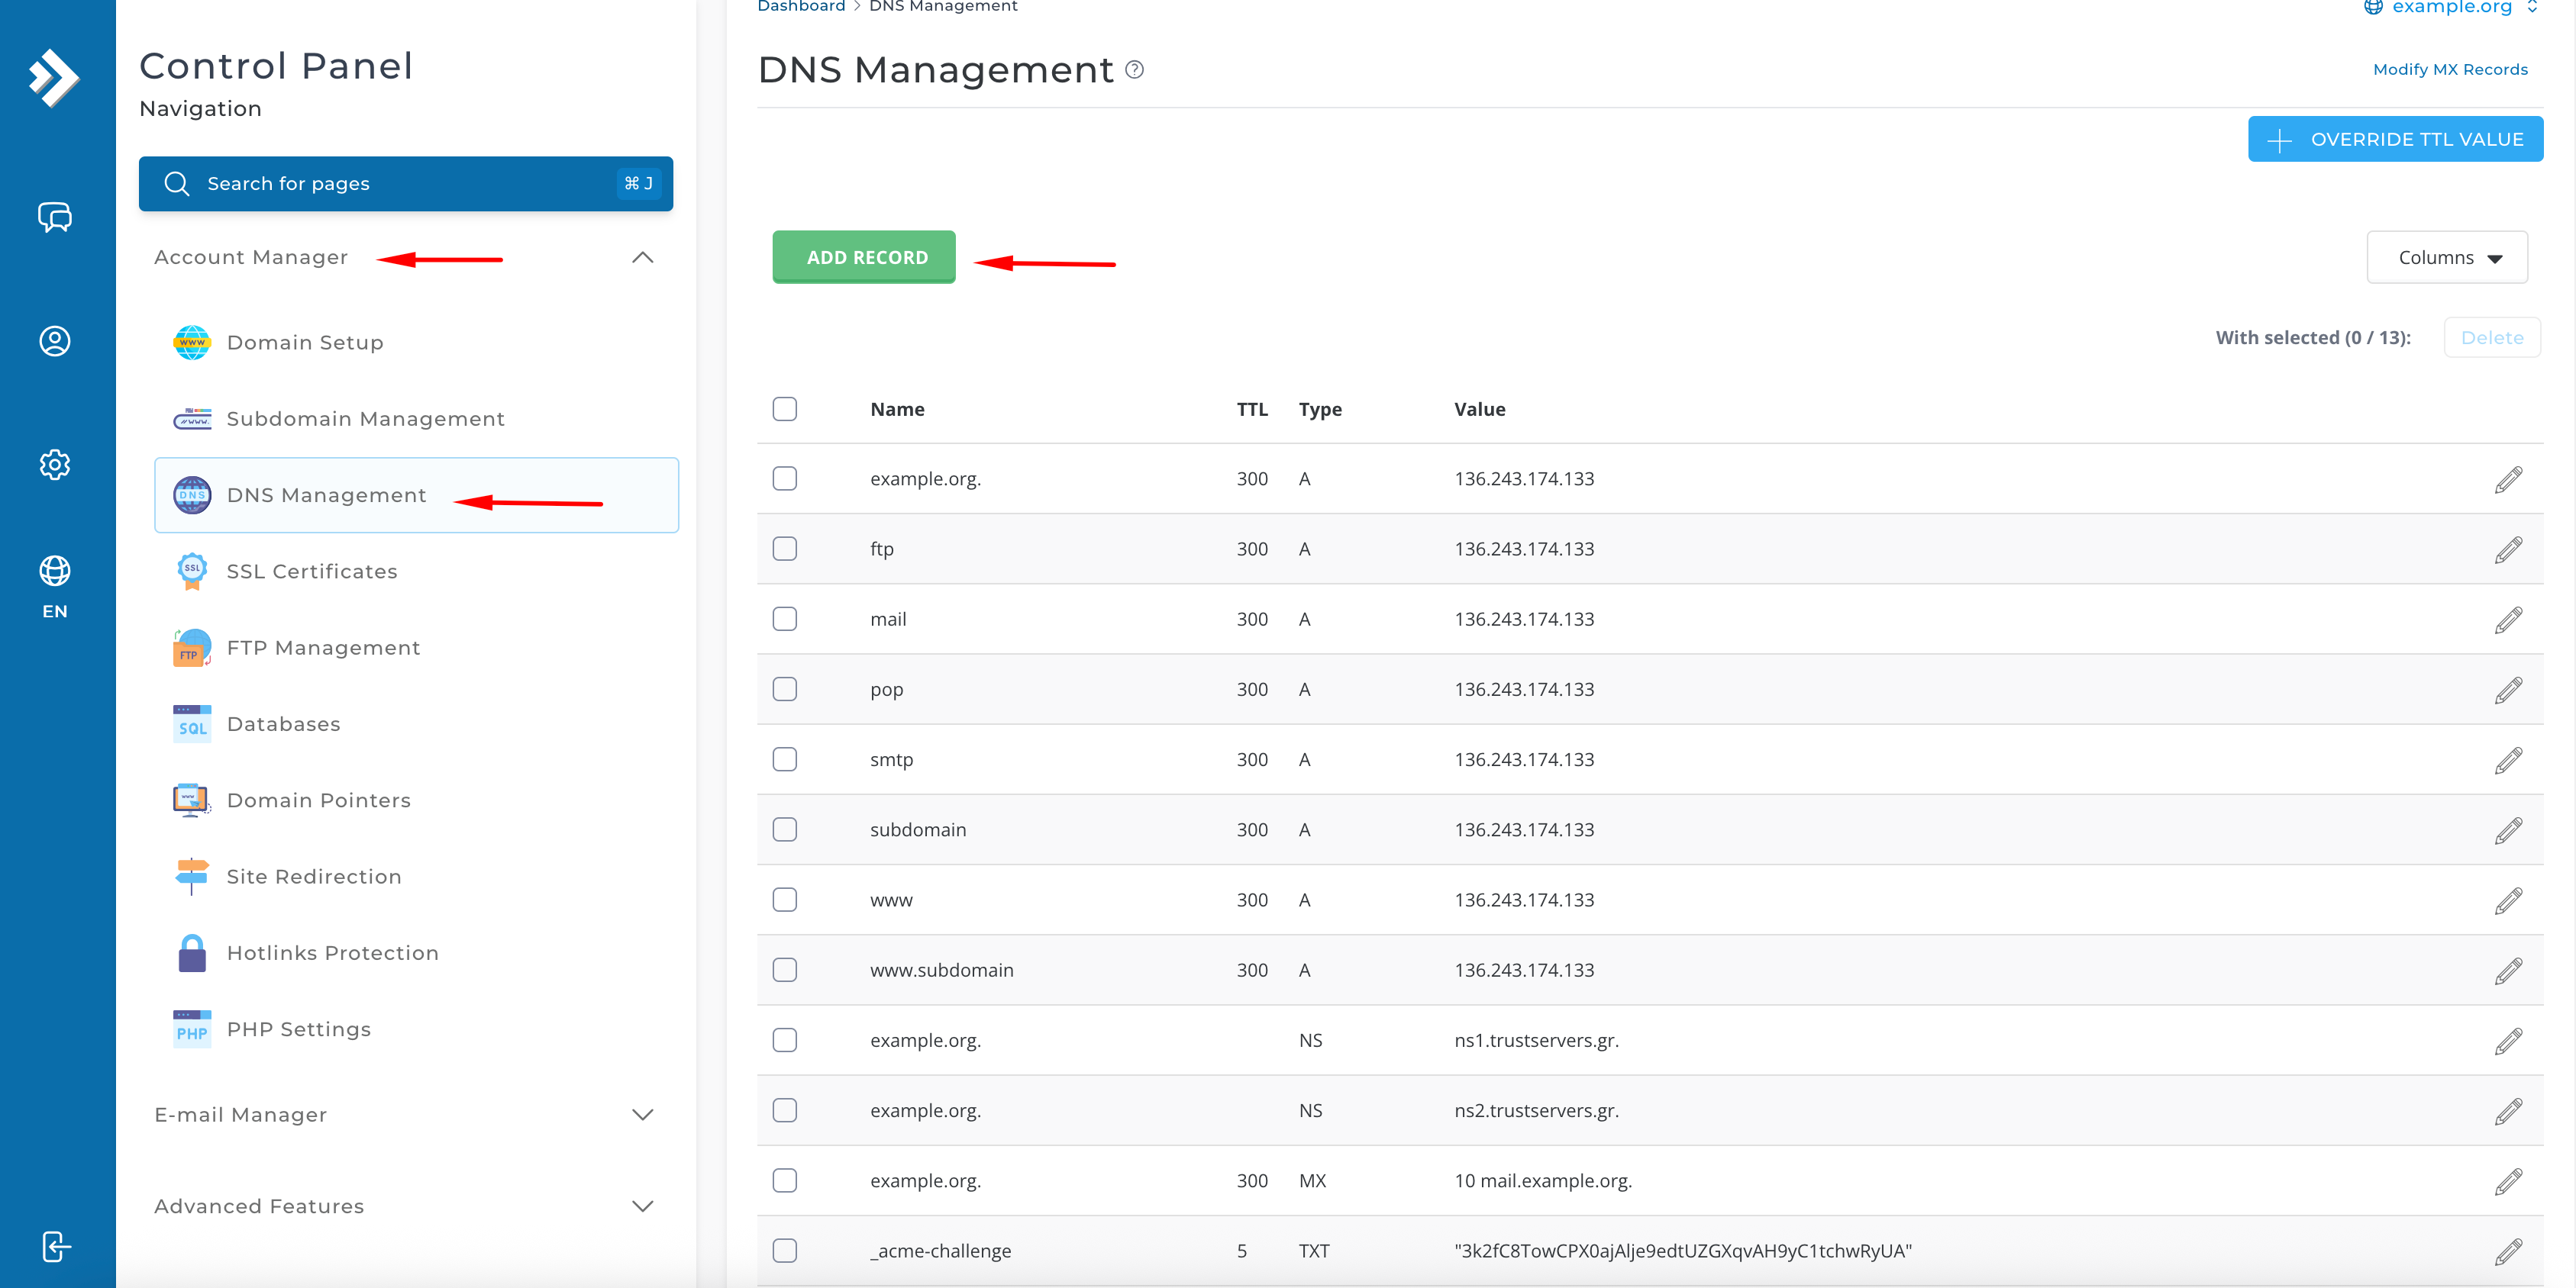Go to Subdomain Management page
This screenshot has width=2576, height=1288.
coord(365,419)
